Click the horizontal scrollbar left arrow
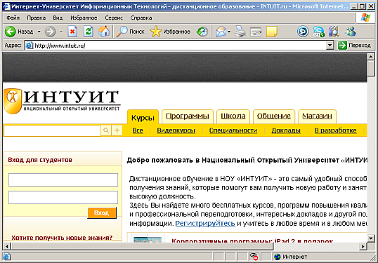This screenshot has width=378, height=263. (x=7, y=246)
